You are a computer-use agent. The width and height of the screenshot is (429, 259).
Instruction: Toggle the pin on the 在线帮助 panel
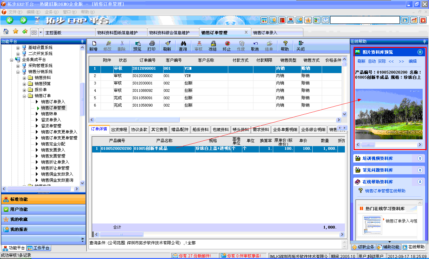[425, 42]
